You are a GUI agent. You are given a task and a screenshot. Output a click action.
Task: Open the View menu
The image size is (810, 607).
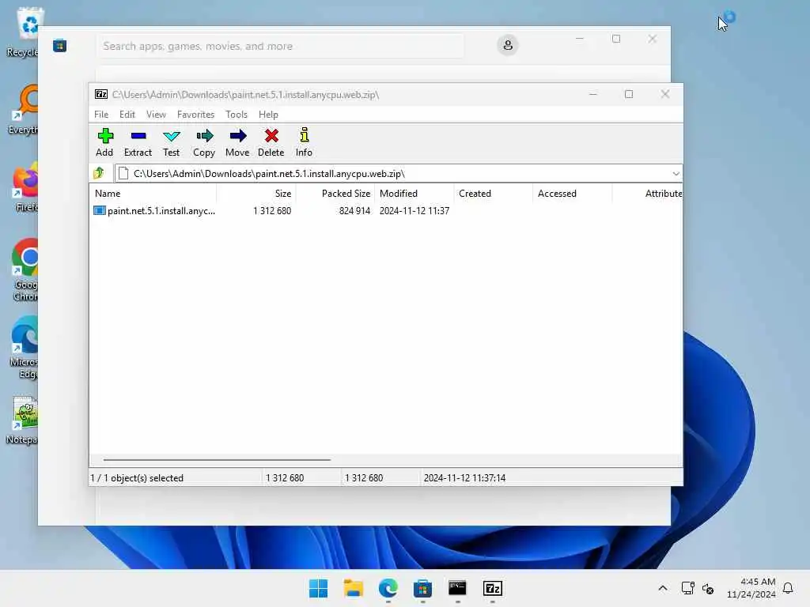[156, 115]
